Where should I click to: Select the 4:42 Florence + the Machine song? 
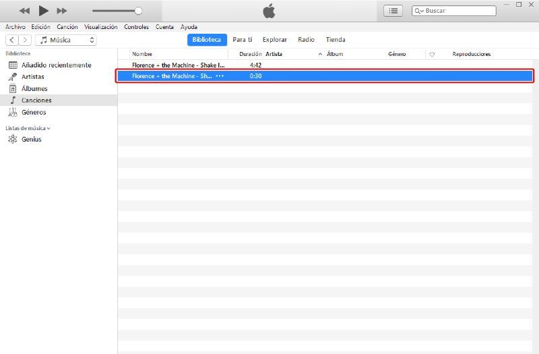[x=179, y=65]
